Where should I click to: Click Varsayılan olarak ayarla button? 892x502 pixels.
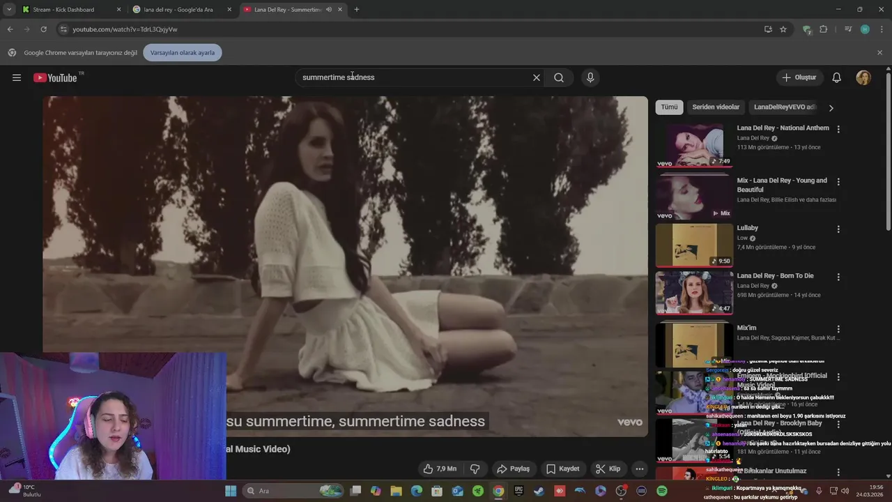click(183, 52)
